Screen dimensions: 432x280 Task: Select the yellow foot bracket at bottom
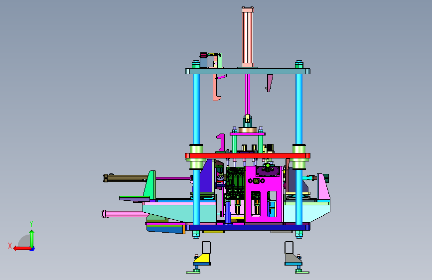click(202, 258)
